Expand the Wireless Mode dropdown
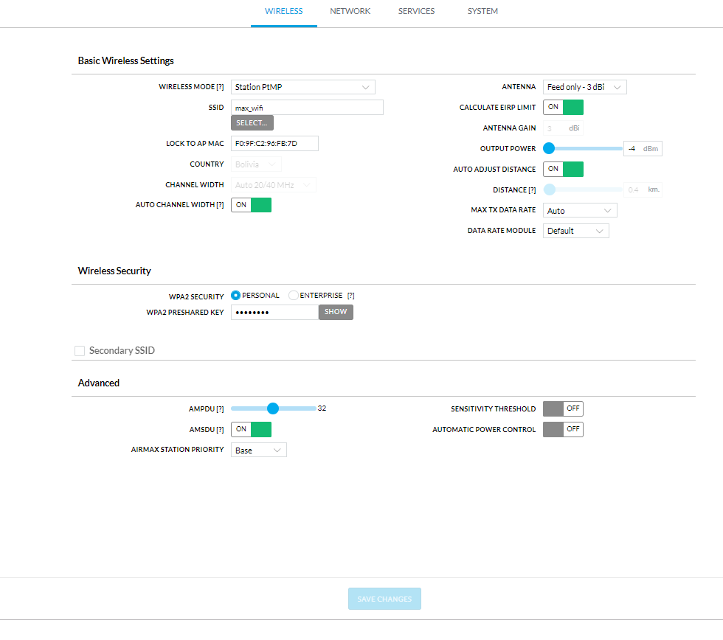Screen dimensions: 723x640 (x=303, y=87)
